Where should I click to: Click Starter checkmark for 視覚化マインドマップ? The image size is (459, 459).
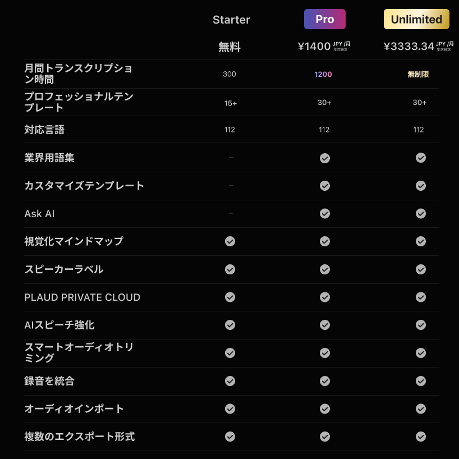230,241
